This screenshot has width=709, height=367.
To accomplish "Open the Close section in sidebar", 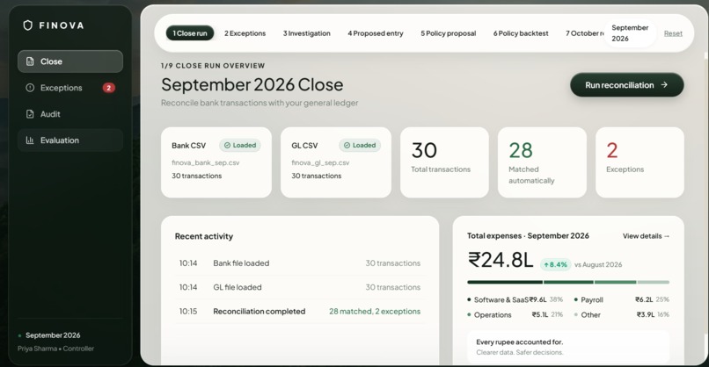I will [70, 61].
